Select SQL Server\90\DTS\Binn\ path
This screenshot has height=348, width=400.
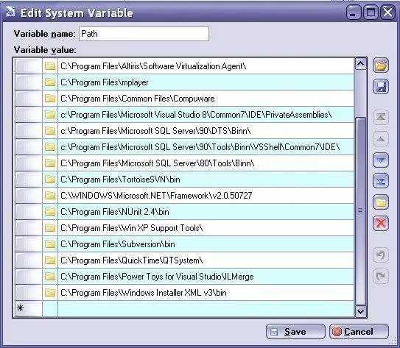coord(206,131)
